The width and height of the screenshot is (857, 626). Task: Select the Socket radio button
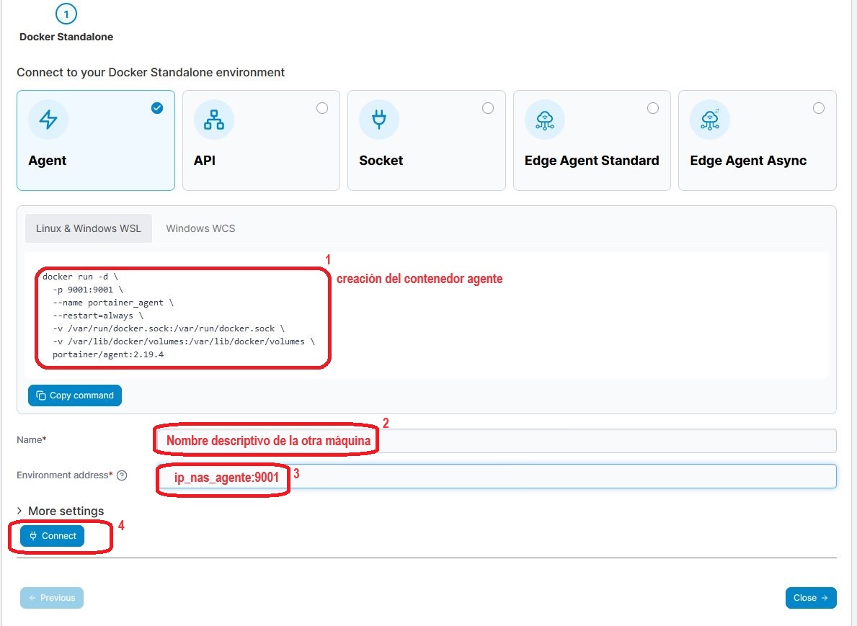(488, 108)
